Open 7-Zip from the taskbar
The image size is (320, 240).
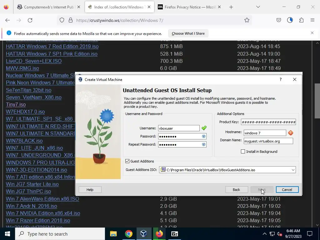click(174, 234)
